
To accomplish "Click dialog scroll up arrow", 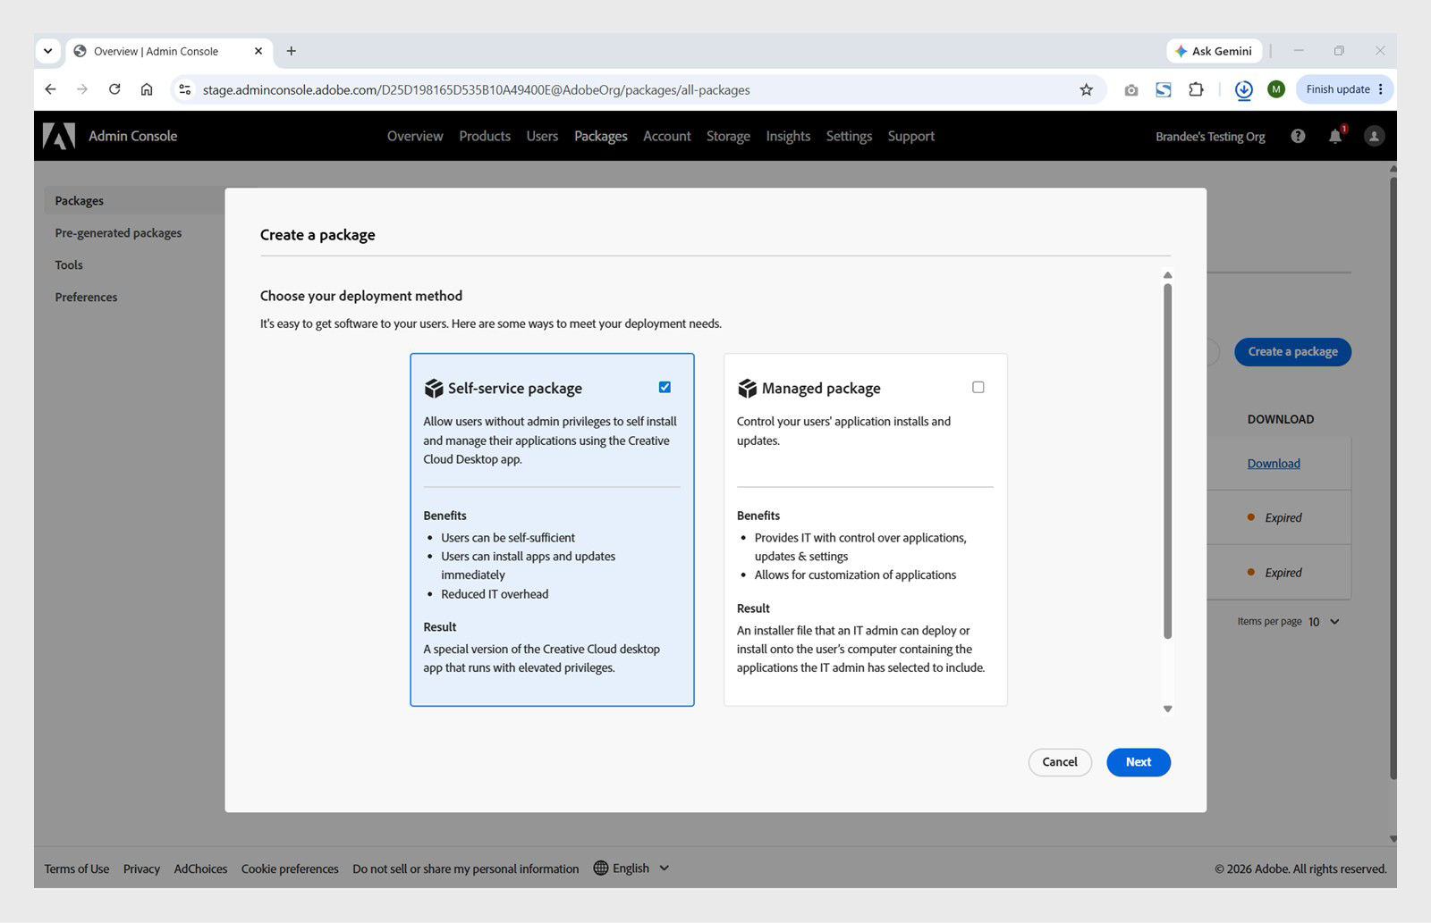I will (1167, 274).
